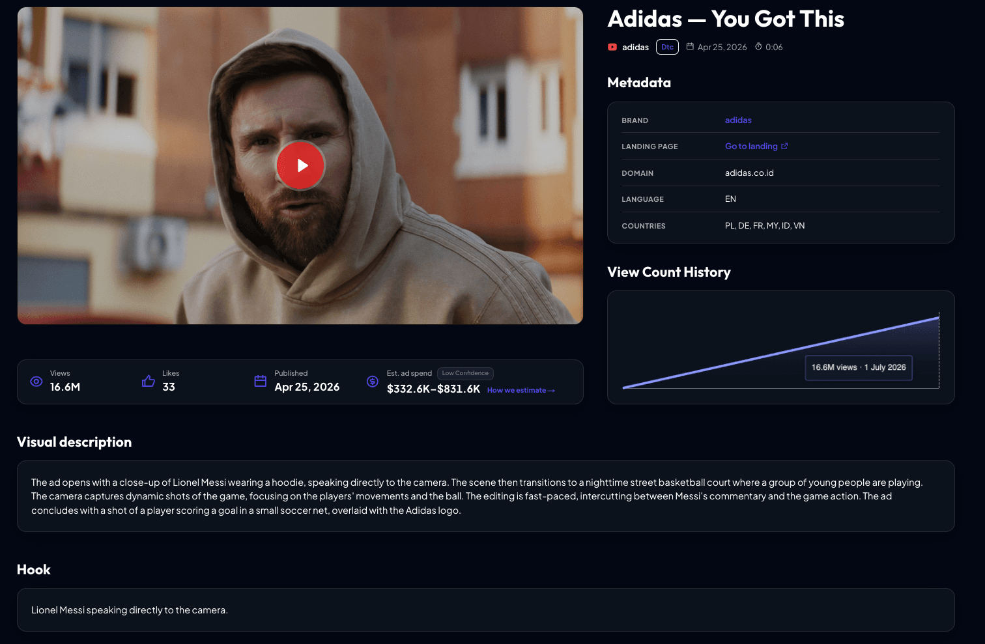985x644 pixels.
Task: Click the calendar icon beside Published
Action: pos(261,381)
